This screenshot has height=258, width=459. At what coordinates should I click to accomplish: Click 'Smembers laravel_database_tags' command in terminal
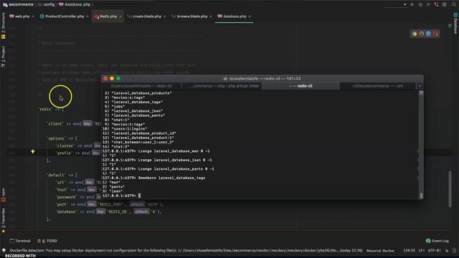click(x=171, y=178)
